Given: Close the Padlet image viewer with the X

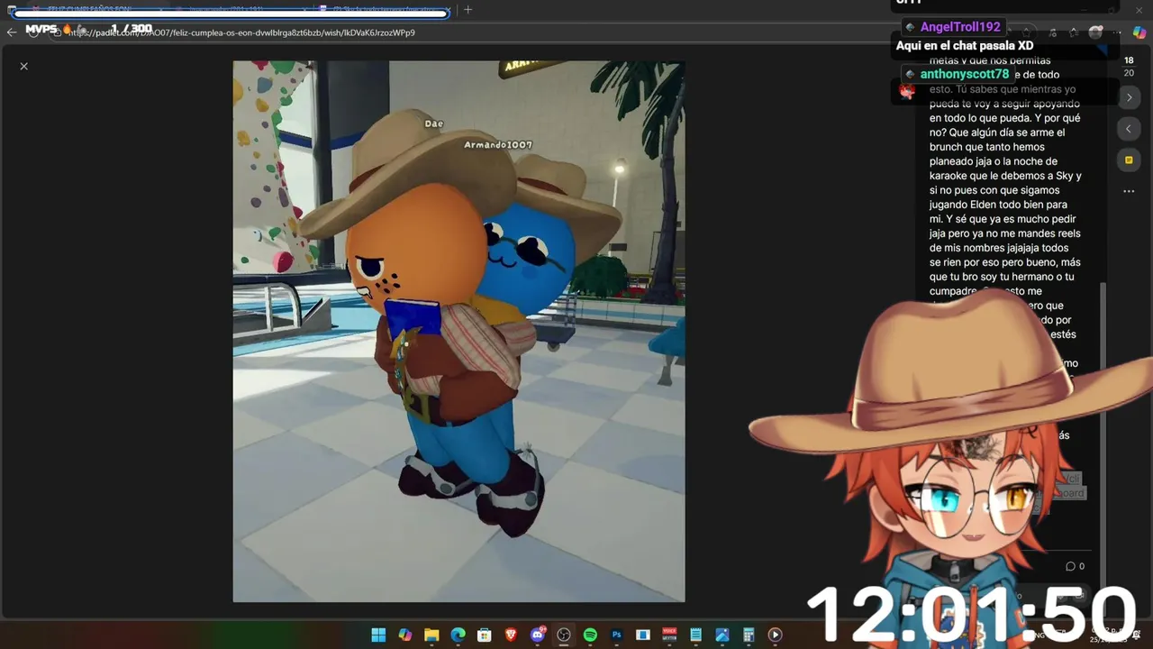Looking at the screenshot, I should pyautogui.click(x=24, y=66).
